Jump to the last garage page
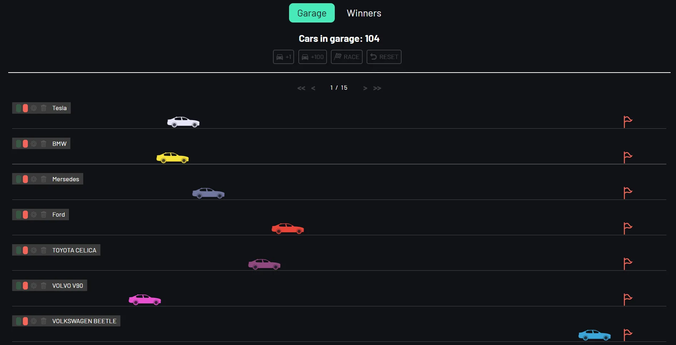 (x=377, y=88)
